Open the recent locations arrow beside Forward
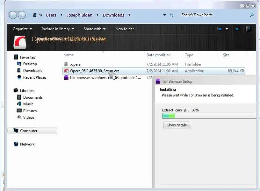Image resolution: width=260 pixels, height=191 pixels. pos(28,15)
